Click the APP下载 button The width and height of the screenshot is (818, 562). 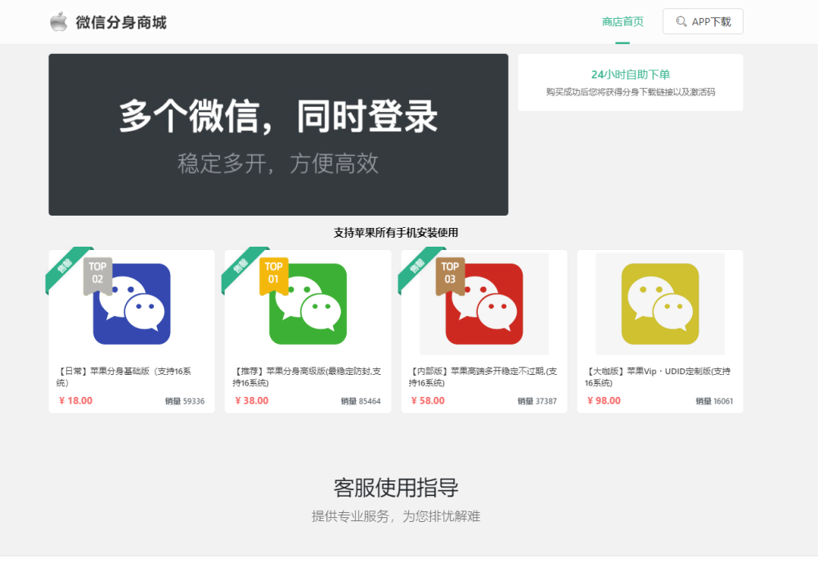(703, 21)
